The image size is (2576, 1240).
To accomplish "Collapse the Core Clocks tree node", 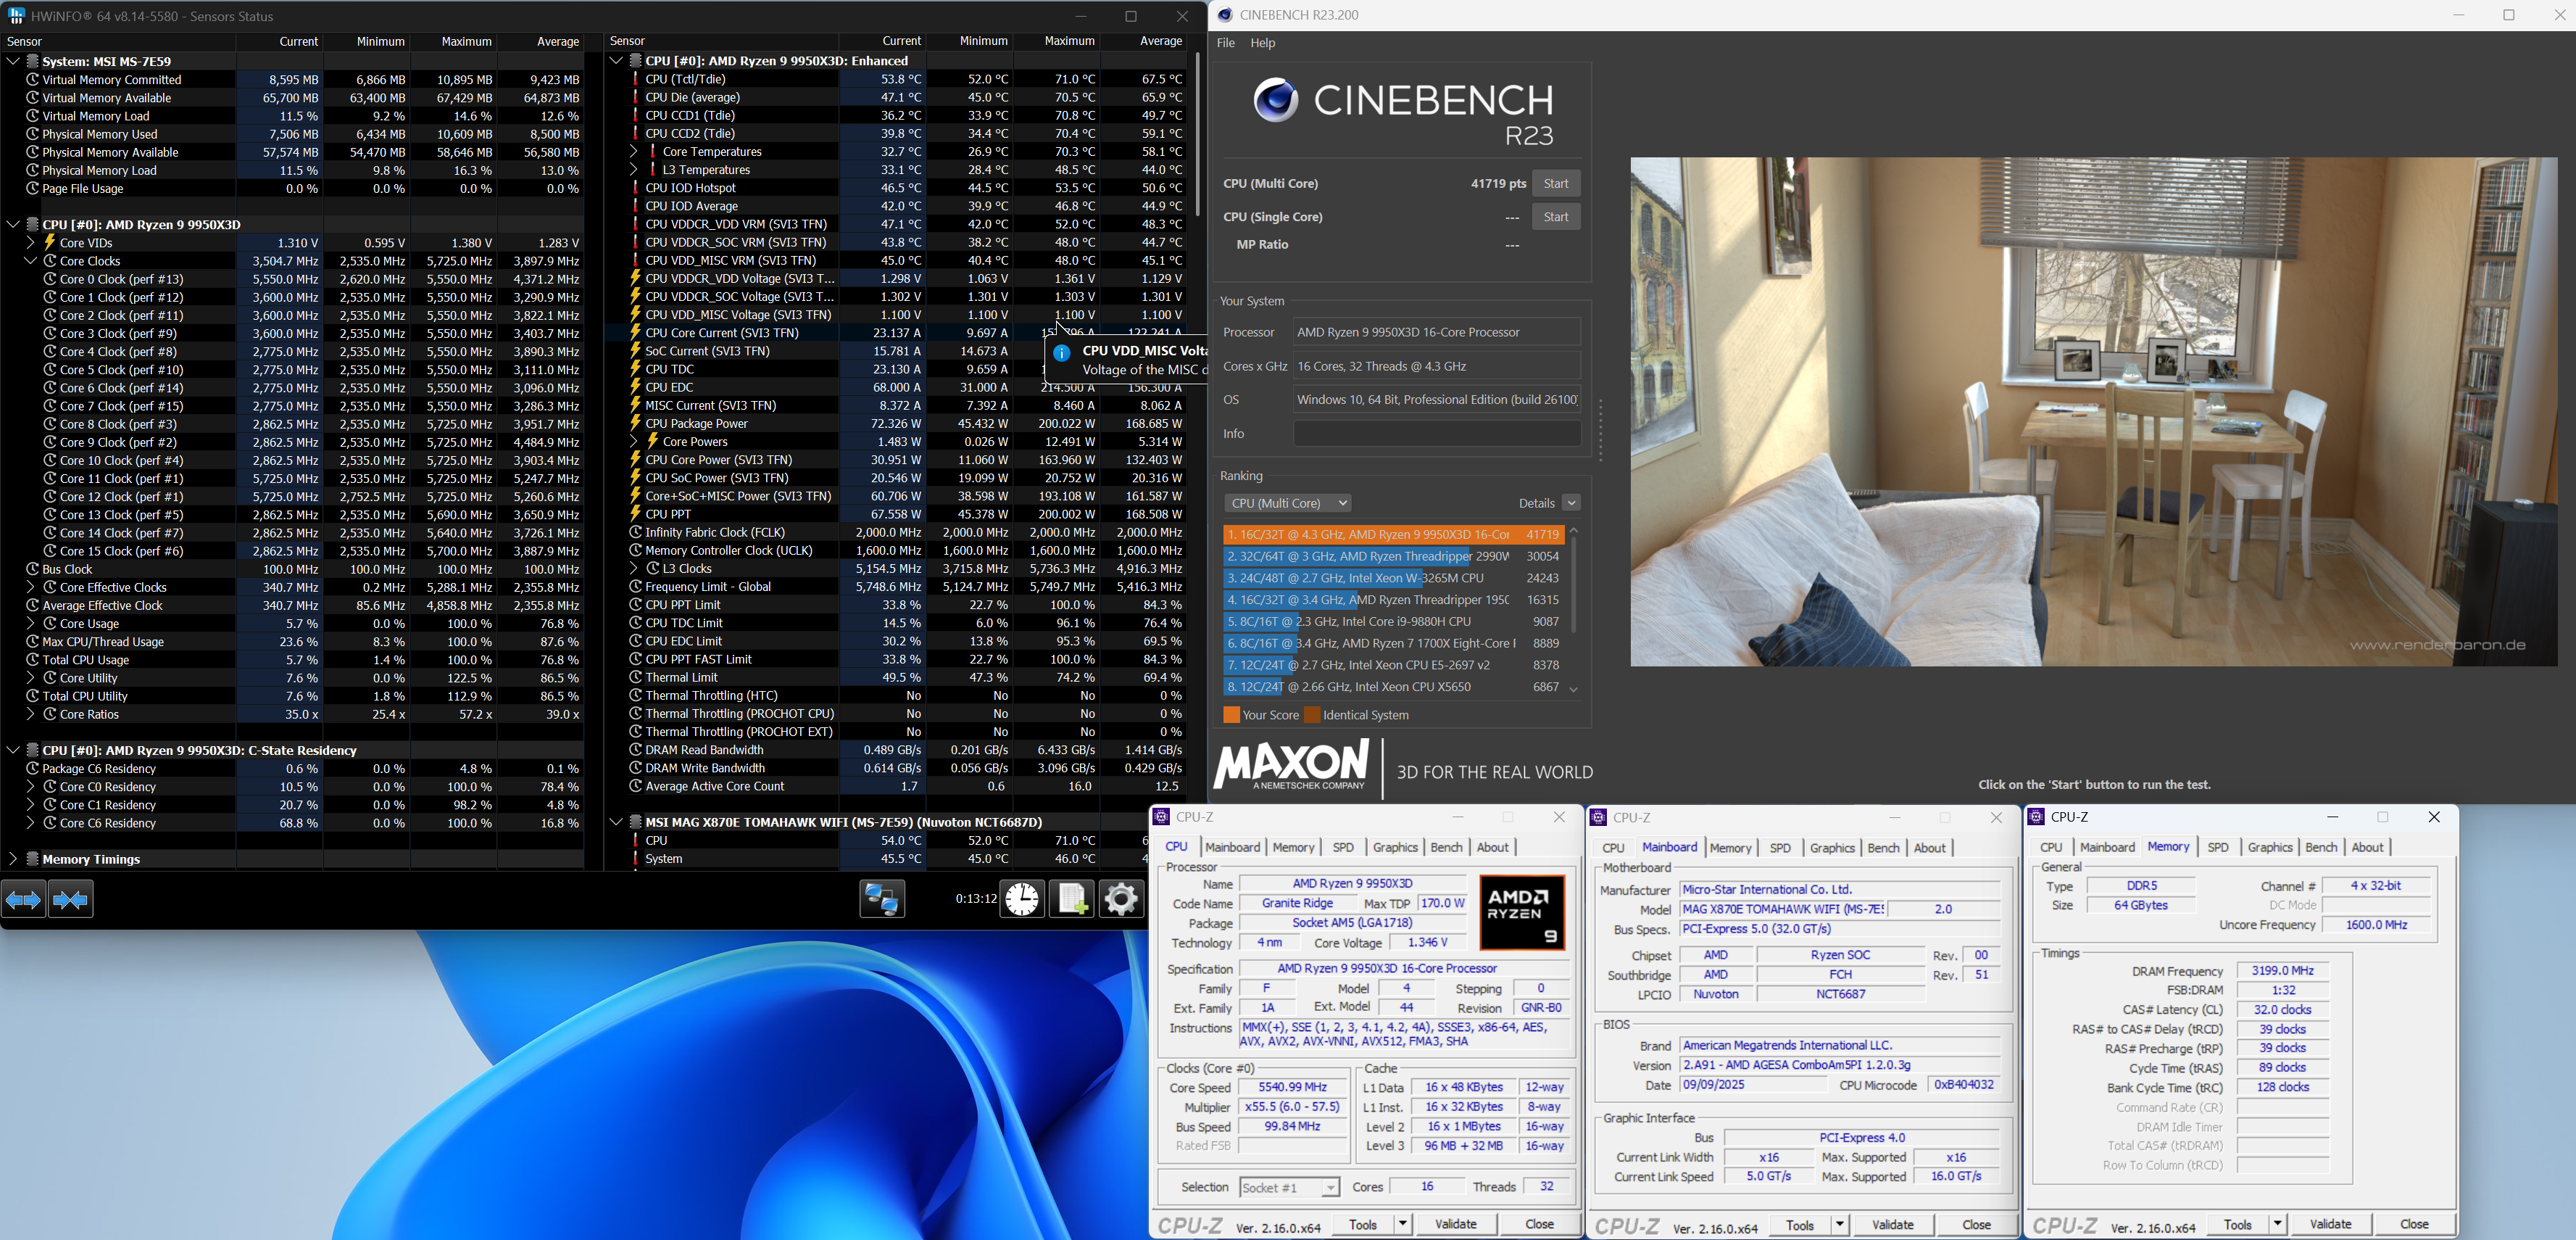I will 30,261.
